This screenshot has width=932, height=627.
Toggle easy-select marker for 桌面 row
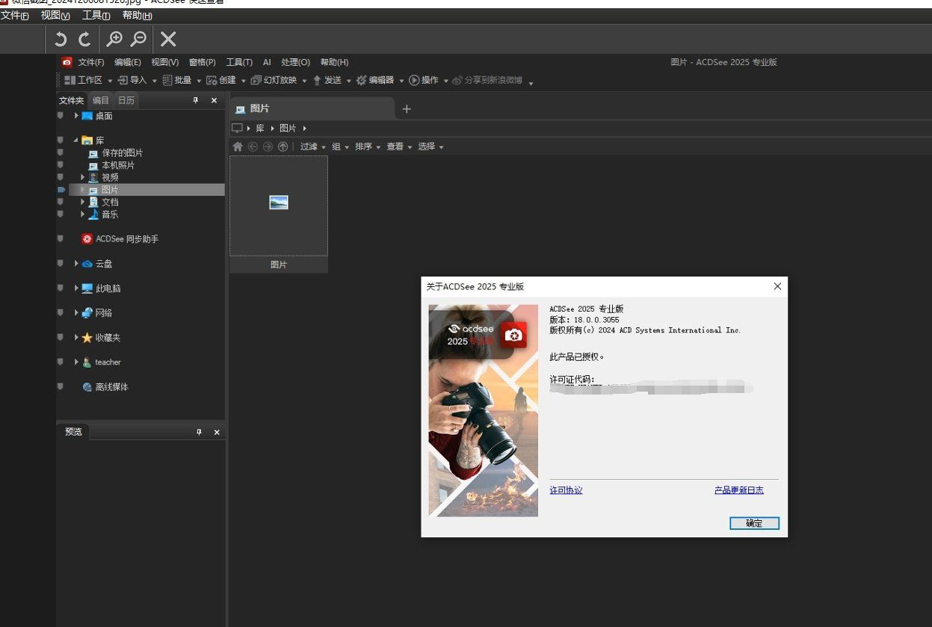click(x=61, y=116)
